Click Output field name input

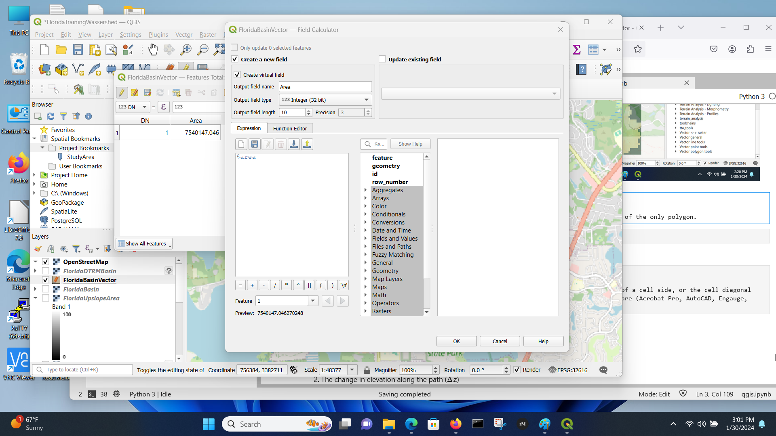click(325, 87)
